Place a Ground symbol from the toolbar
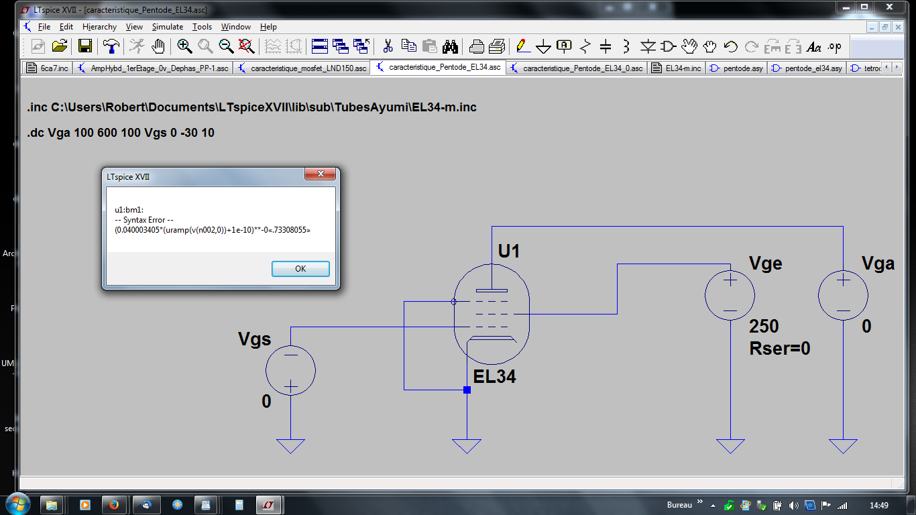The image size is (916, 515). 544,46
